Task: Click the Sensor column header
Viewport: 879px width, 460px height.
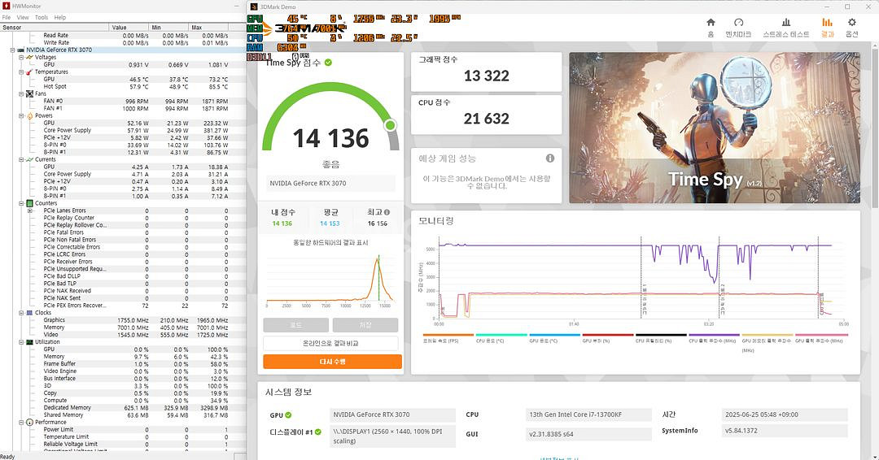Action: 55,28
